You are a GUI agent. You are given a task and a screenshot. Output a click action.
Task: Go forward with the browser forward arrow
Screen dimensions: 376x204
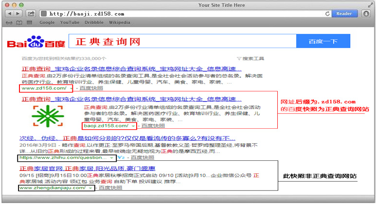[18, 14]
